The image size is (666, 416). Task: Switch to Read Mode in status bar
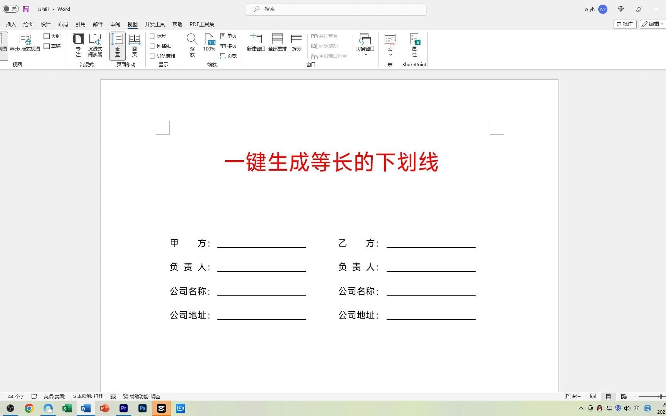(593, 396)
